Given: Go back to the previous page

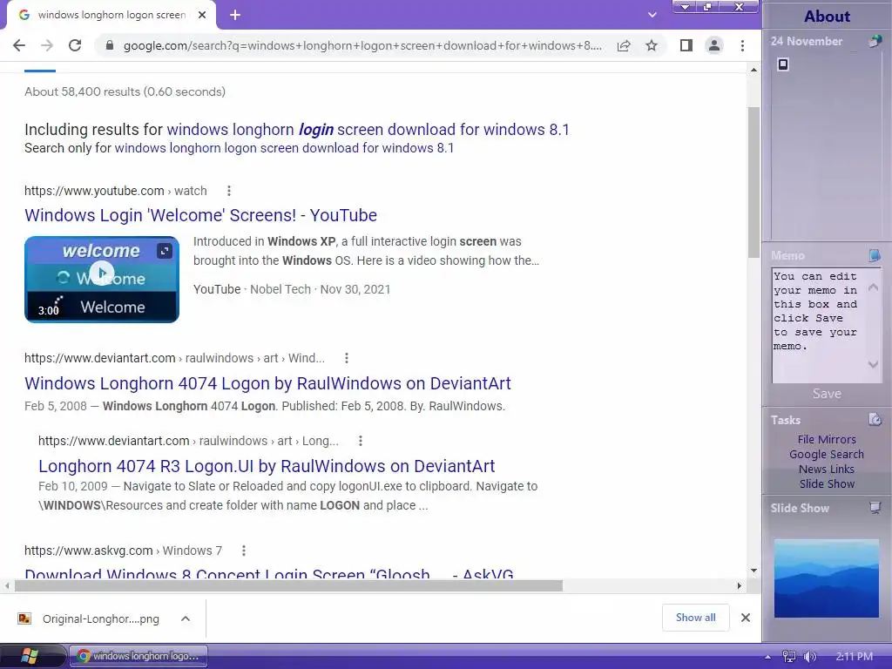Looking at the screenshot, I should [x=19, y=45].
